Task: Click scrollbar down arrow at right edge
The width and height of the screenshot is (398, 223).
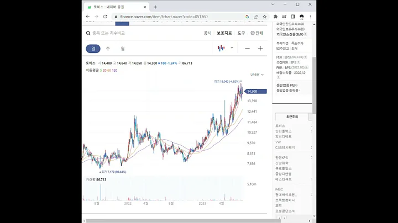Action: click(x=314, y=216)
